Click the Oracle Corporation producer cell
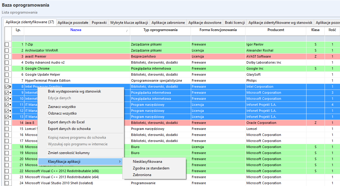 click(x=276, y=123)
